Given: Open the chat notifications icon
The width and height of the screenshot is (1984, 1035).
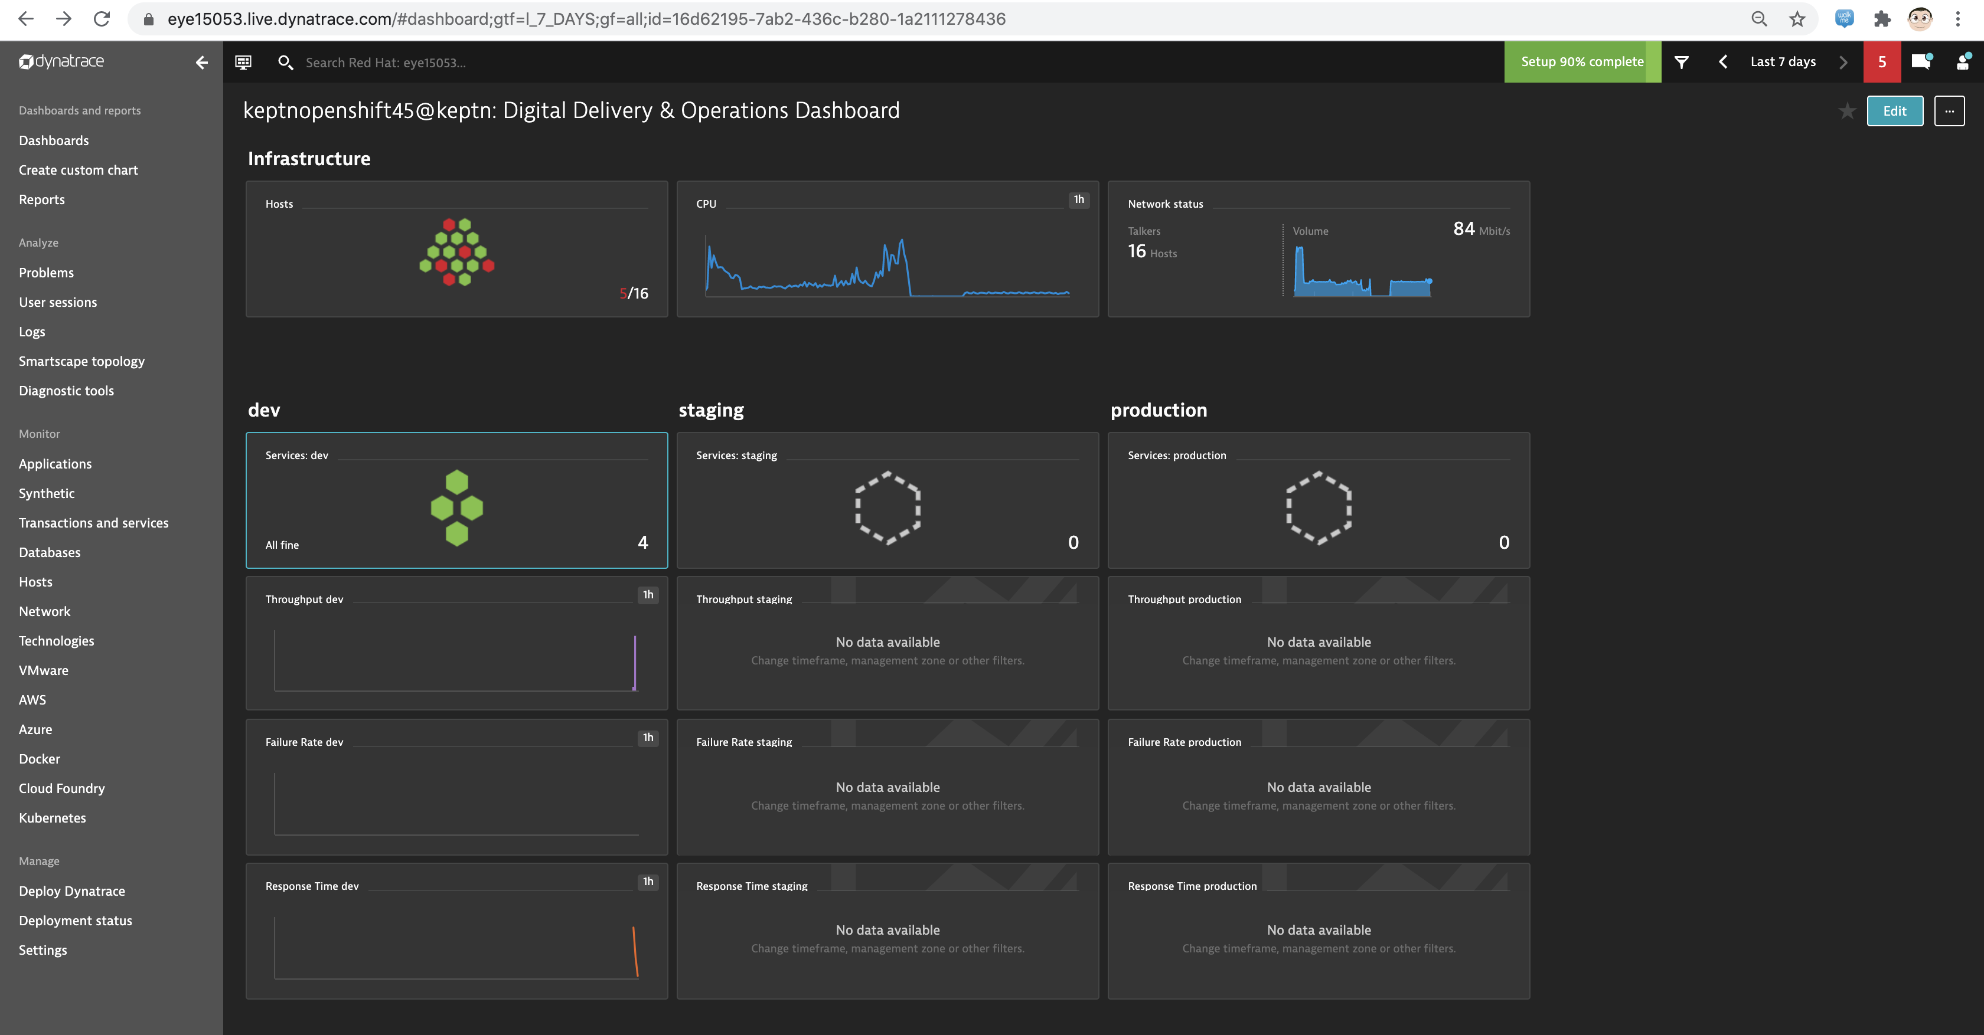Looking at the screenshot, I should pos(1921,61).
